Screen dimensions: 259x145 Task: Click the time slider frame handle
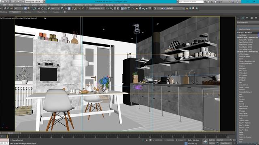10,133
